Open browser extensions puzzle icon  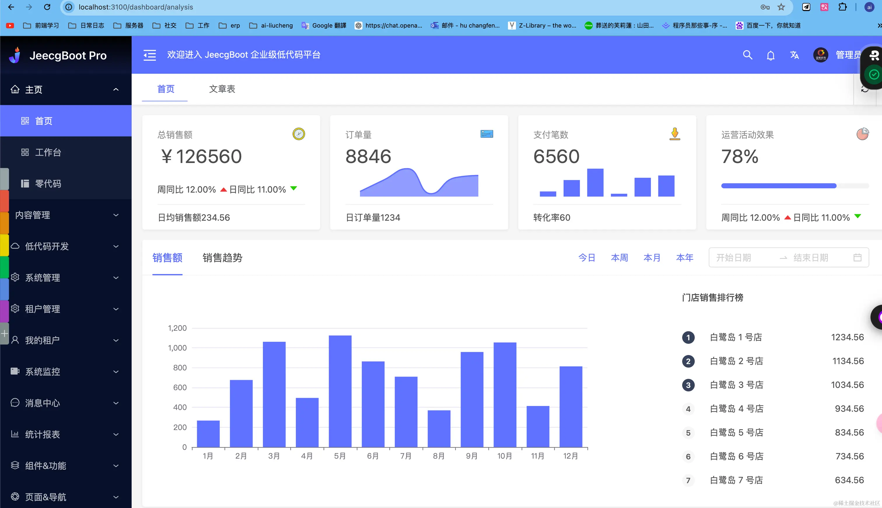842,7
